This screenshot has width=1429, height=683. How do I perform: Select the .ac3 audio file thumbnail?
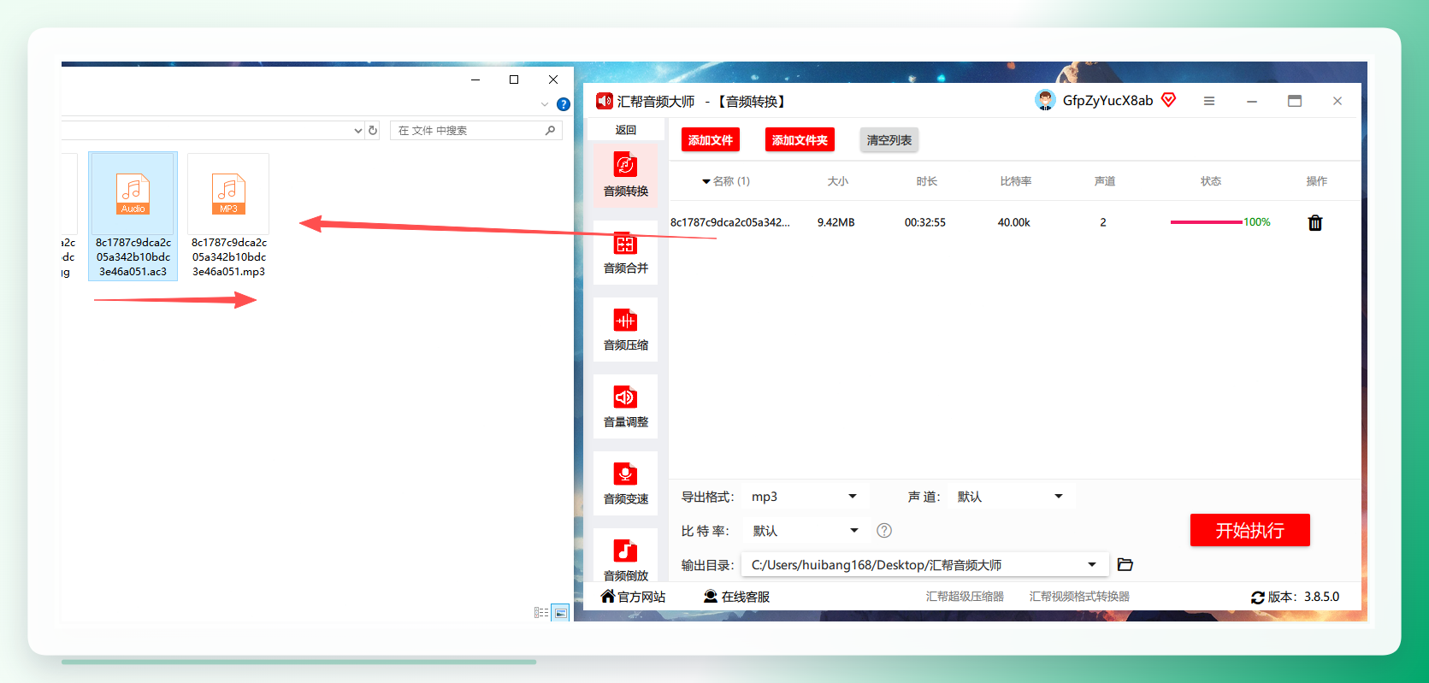tap(133, 216)
